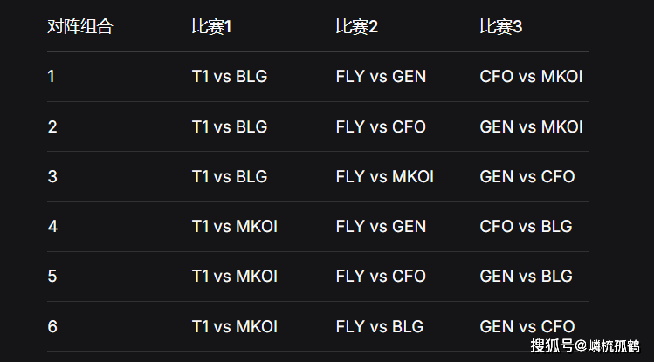Select the 比赛2 column header

coord(356,27)
